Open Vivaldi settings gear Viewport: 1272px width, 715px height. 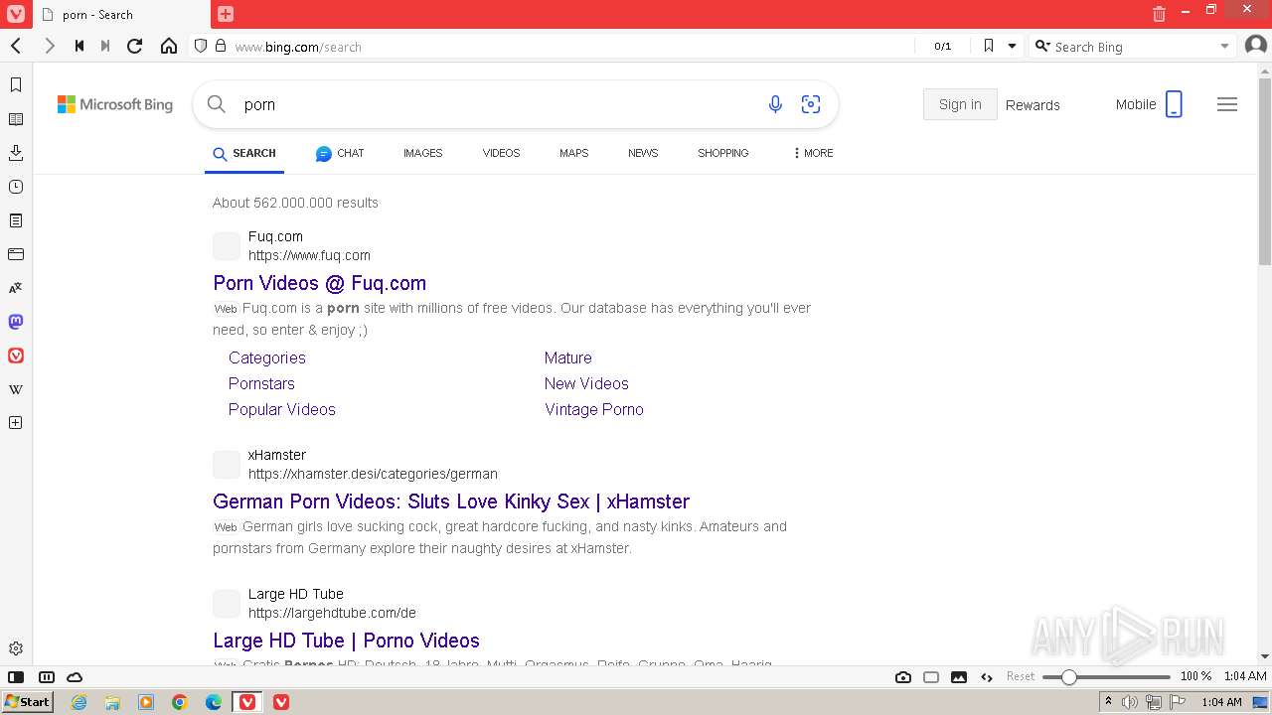pos(16,649)
